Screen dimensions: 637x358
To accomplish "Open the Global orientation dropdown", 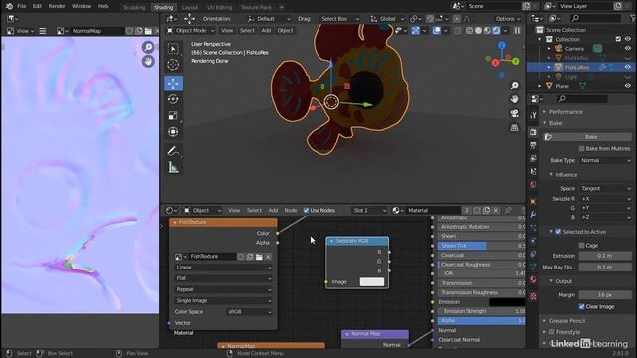I will [x=387, y=19].
